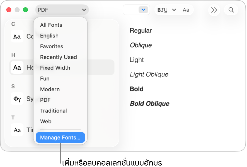Click the BIU text style icon

click(x=163, y=10)
